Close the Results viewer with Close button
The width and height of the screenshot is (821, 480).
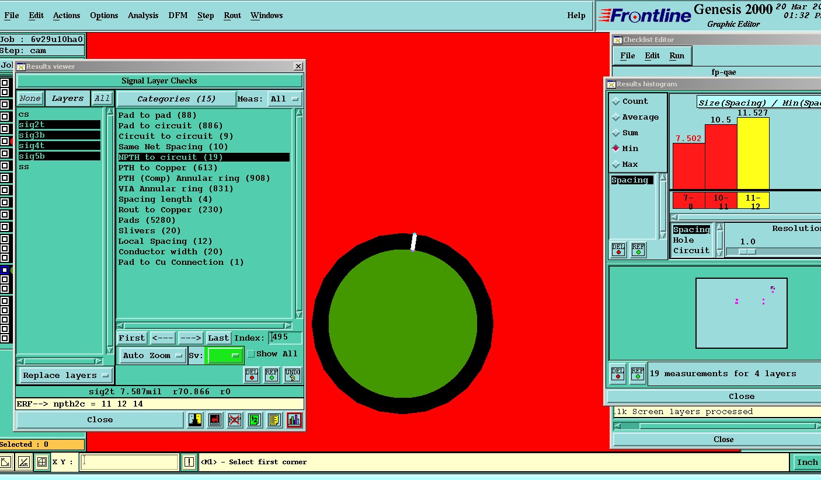(x=100, y=420)
